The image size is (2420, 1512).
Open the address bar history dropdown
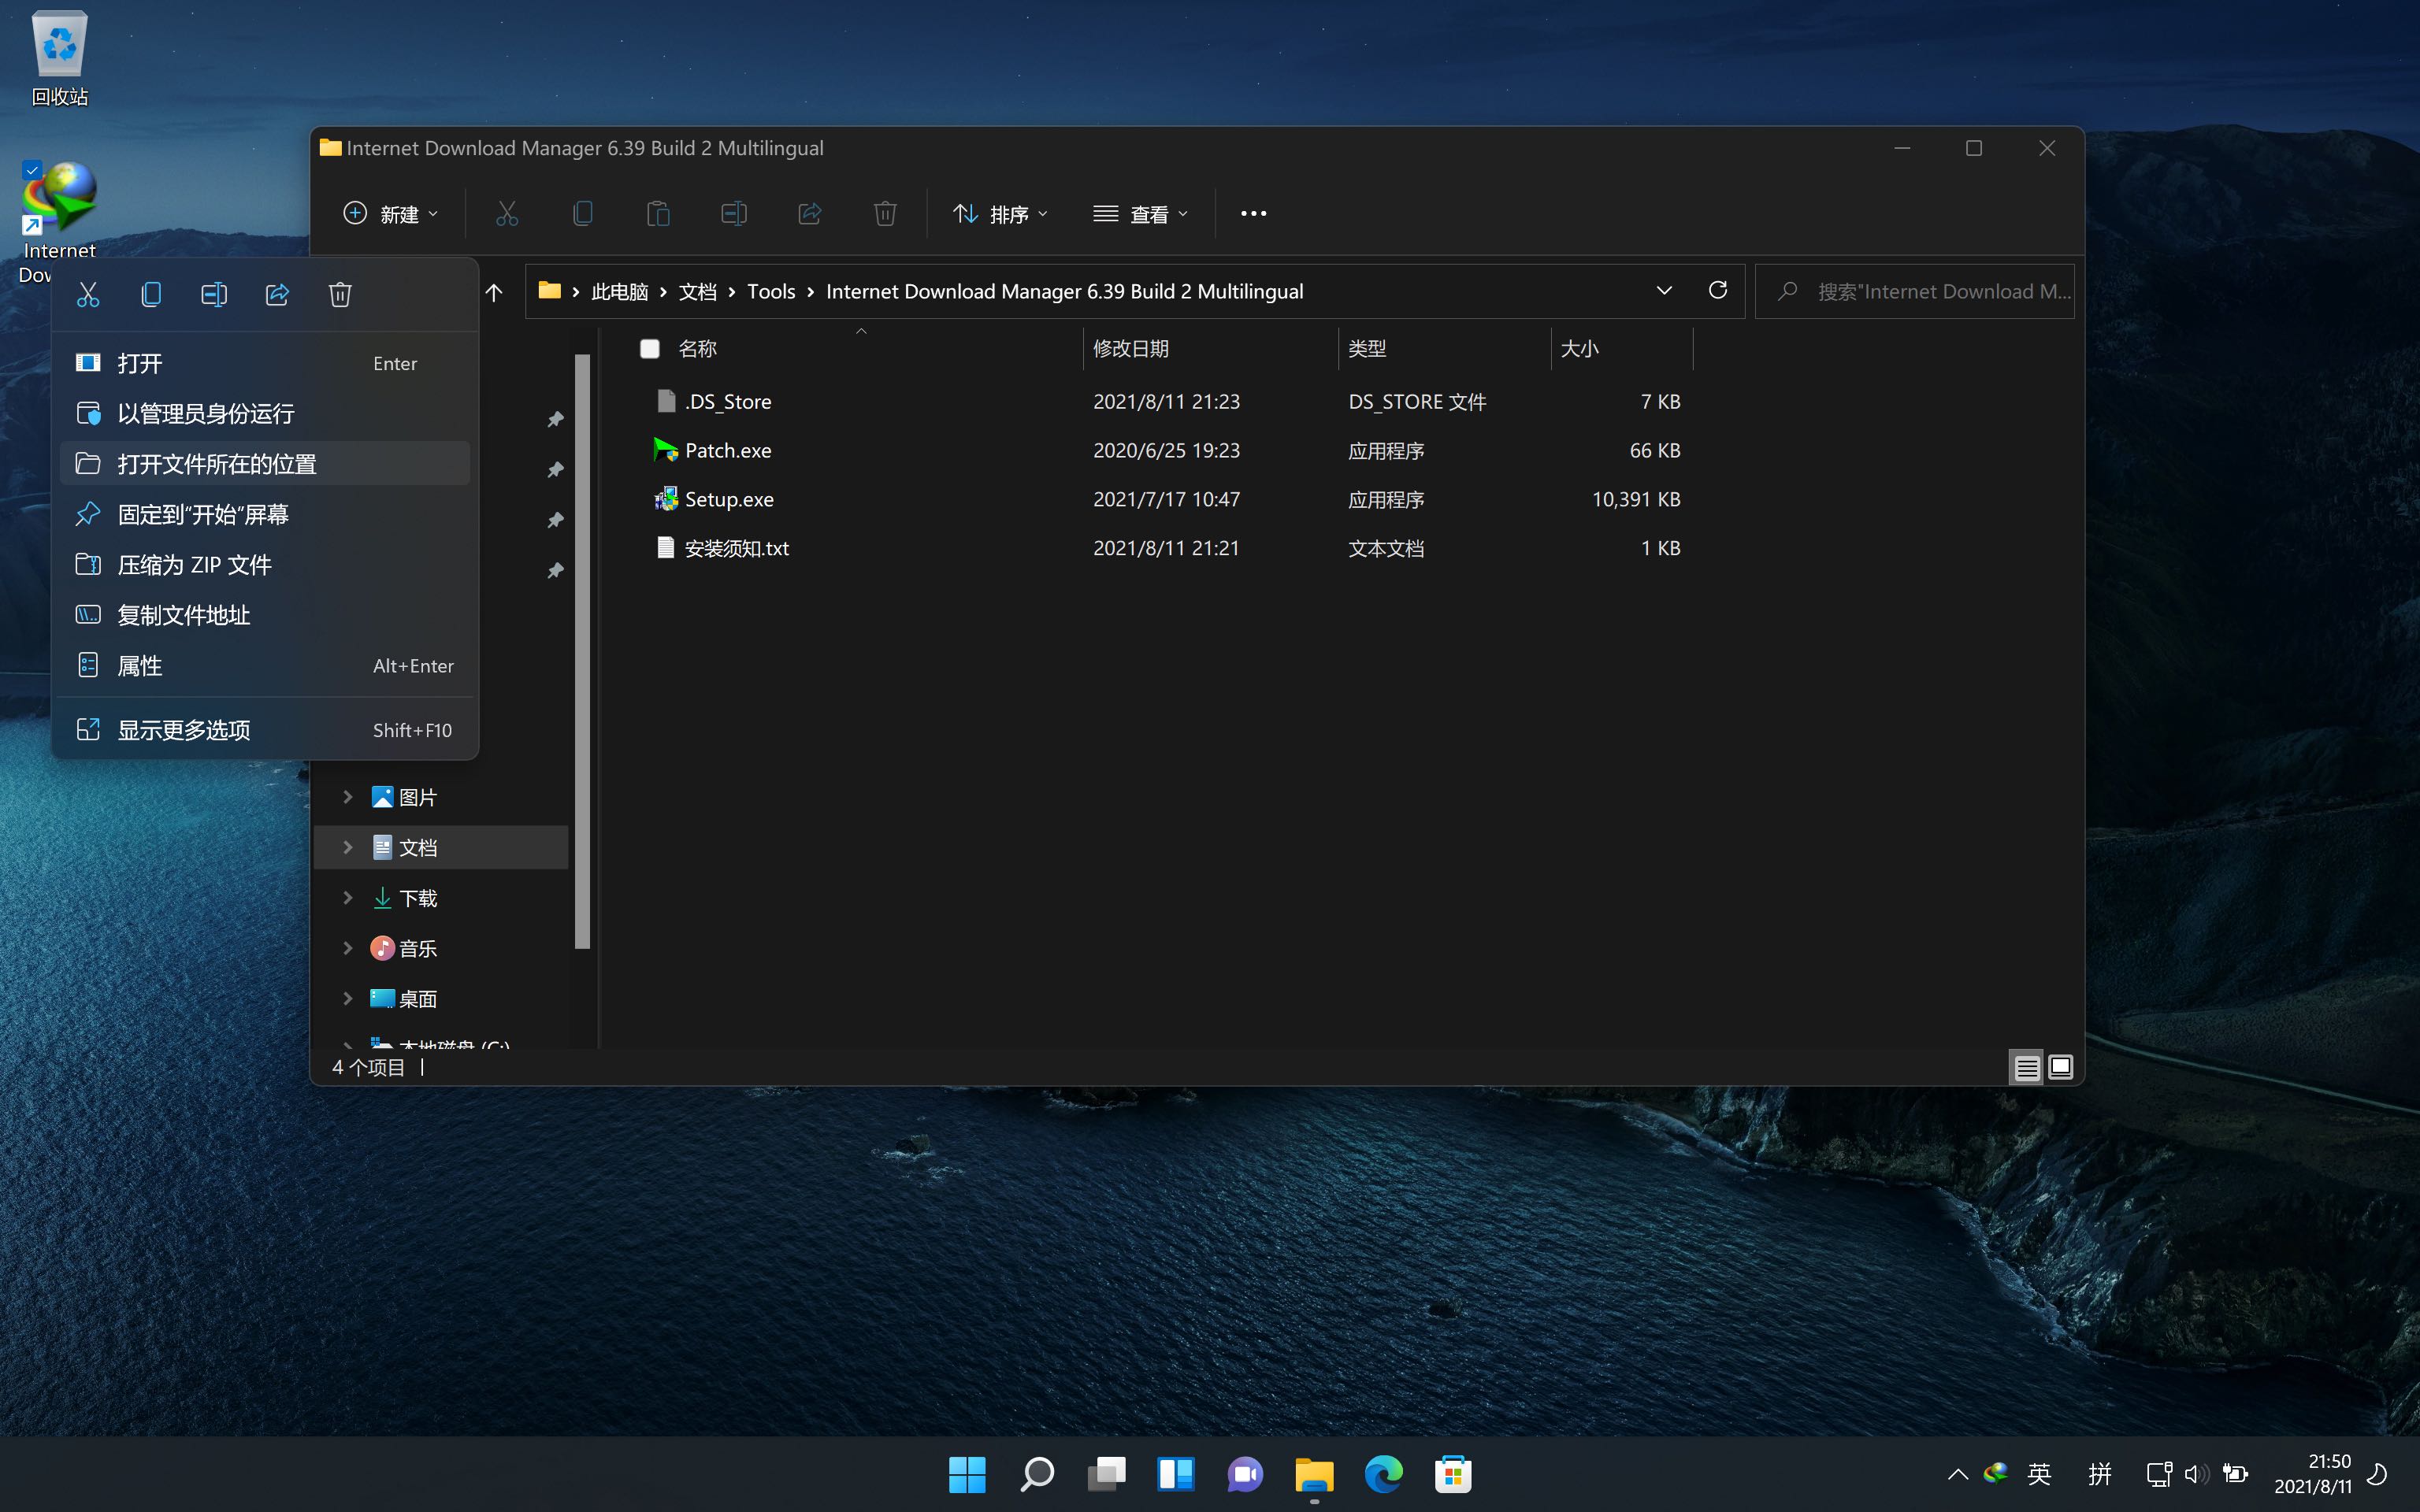[x=1664, y=291]
